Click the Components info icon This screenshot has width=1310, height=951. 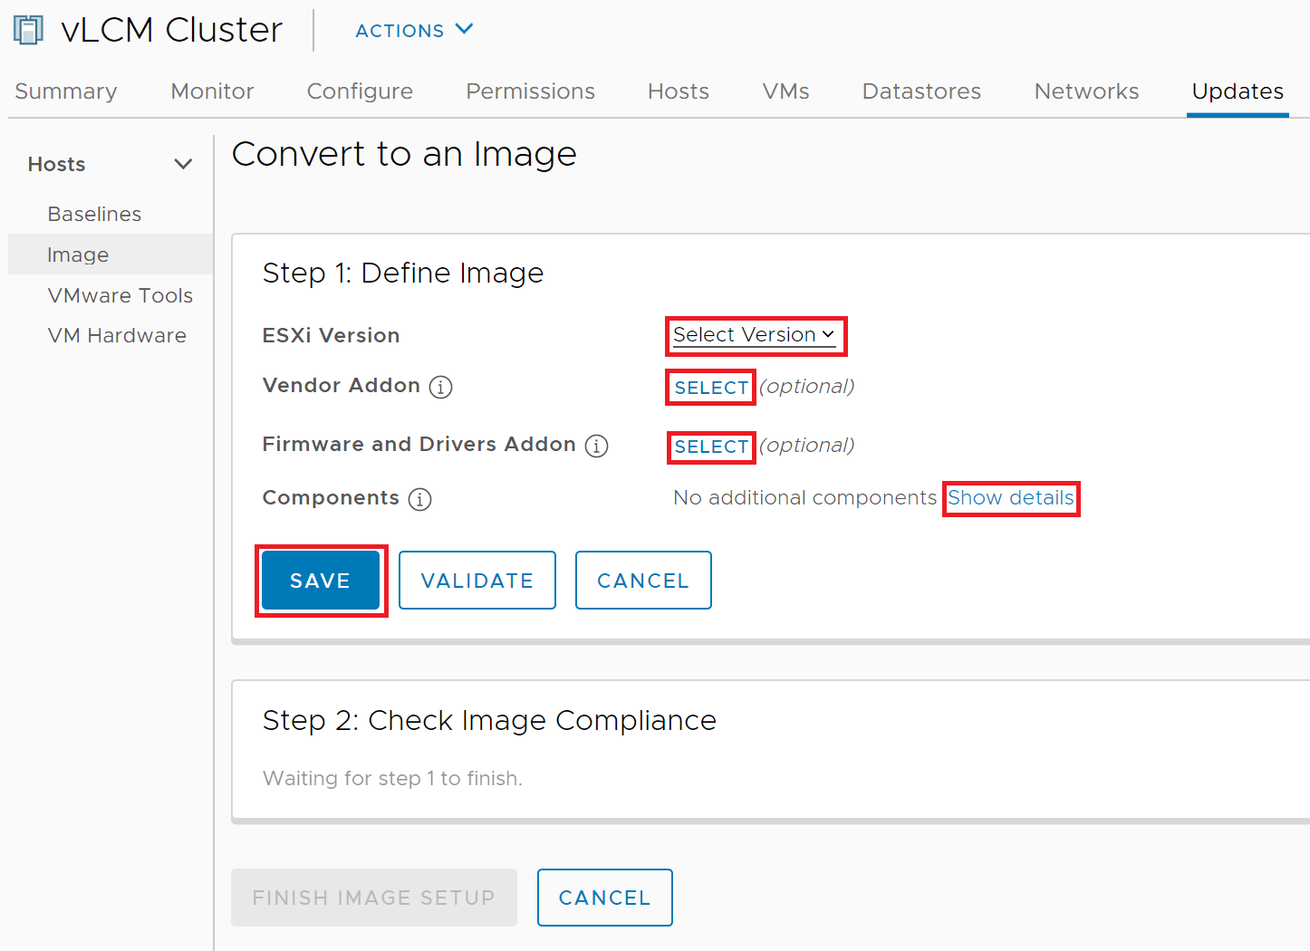(x=419, y=499)
